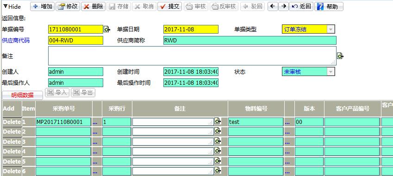Click the 导出 (Export) button
The width and height of the screenshot is (393, 176).
[x=83, y=93]
